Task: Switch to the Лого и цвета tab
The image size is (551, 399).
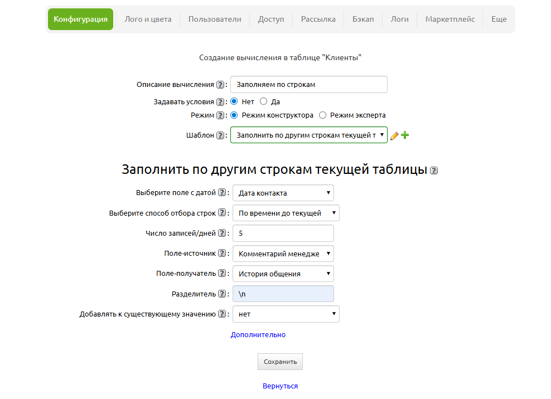Action: [148, 20]
